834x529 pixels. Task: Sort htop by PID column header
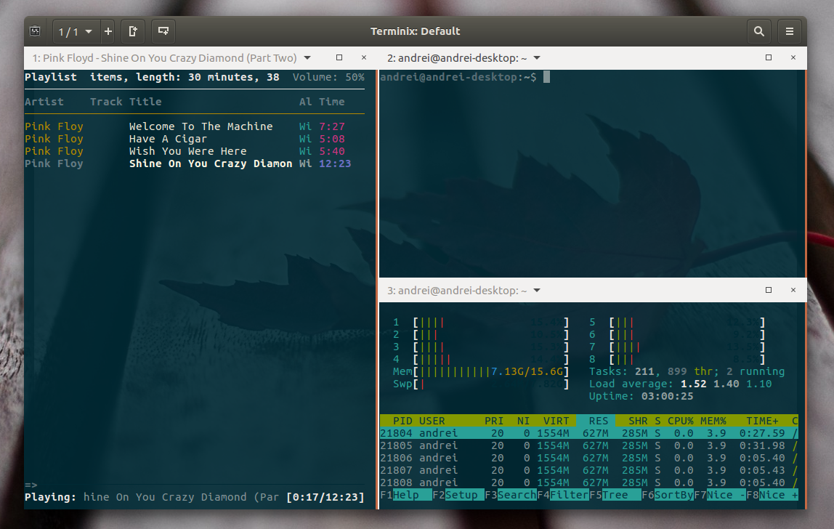[402, 421]
